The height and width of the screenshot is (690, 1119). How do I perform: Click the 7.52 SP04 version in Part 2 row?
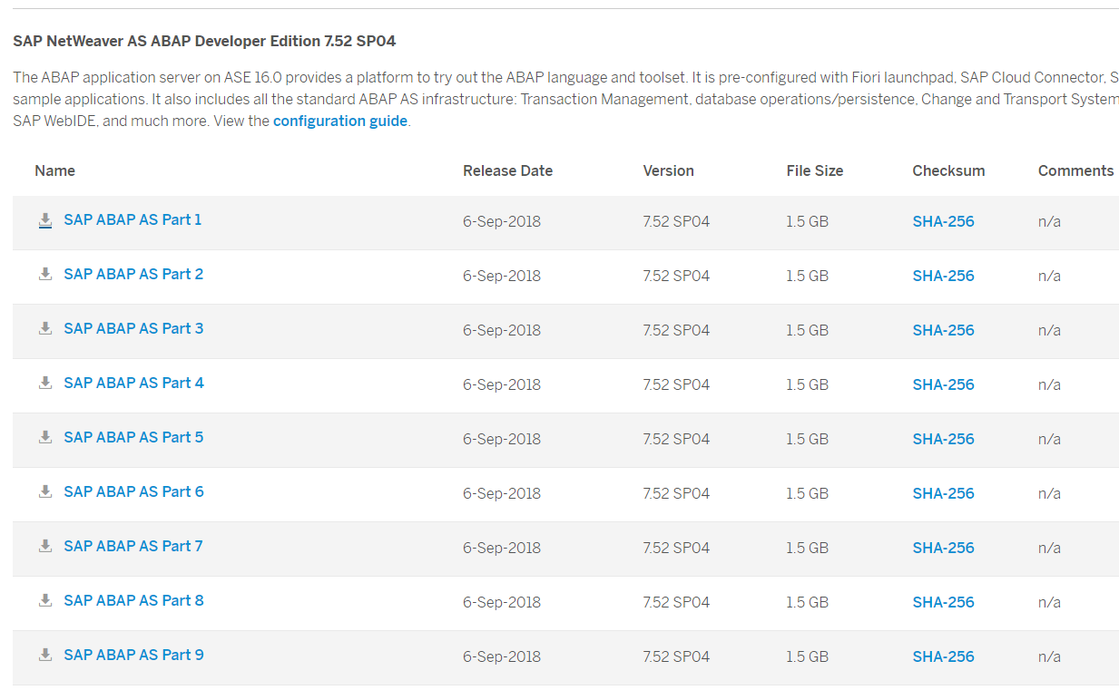tap(676, 276)
